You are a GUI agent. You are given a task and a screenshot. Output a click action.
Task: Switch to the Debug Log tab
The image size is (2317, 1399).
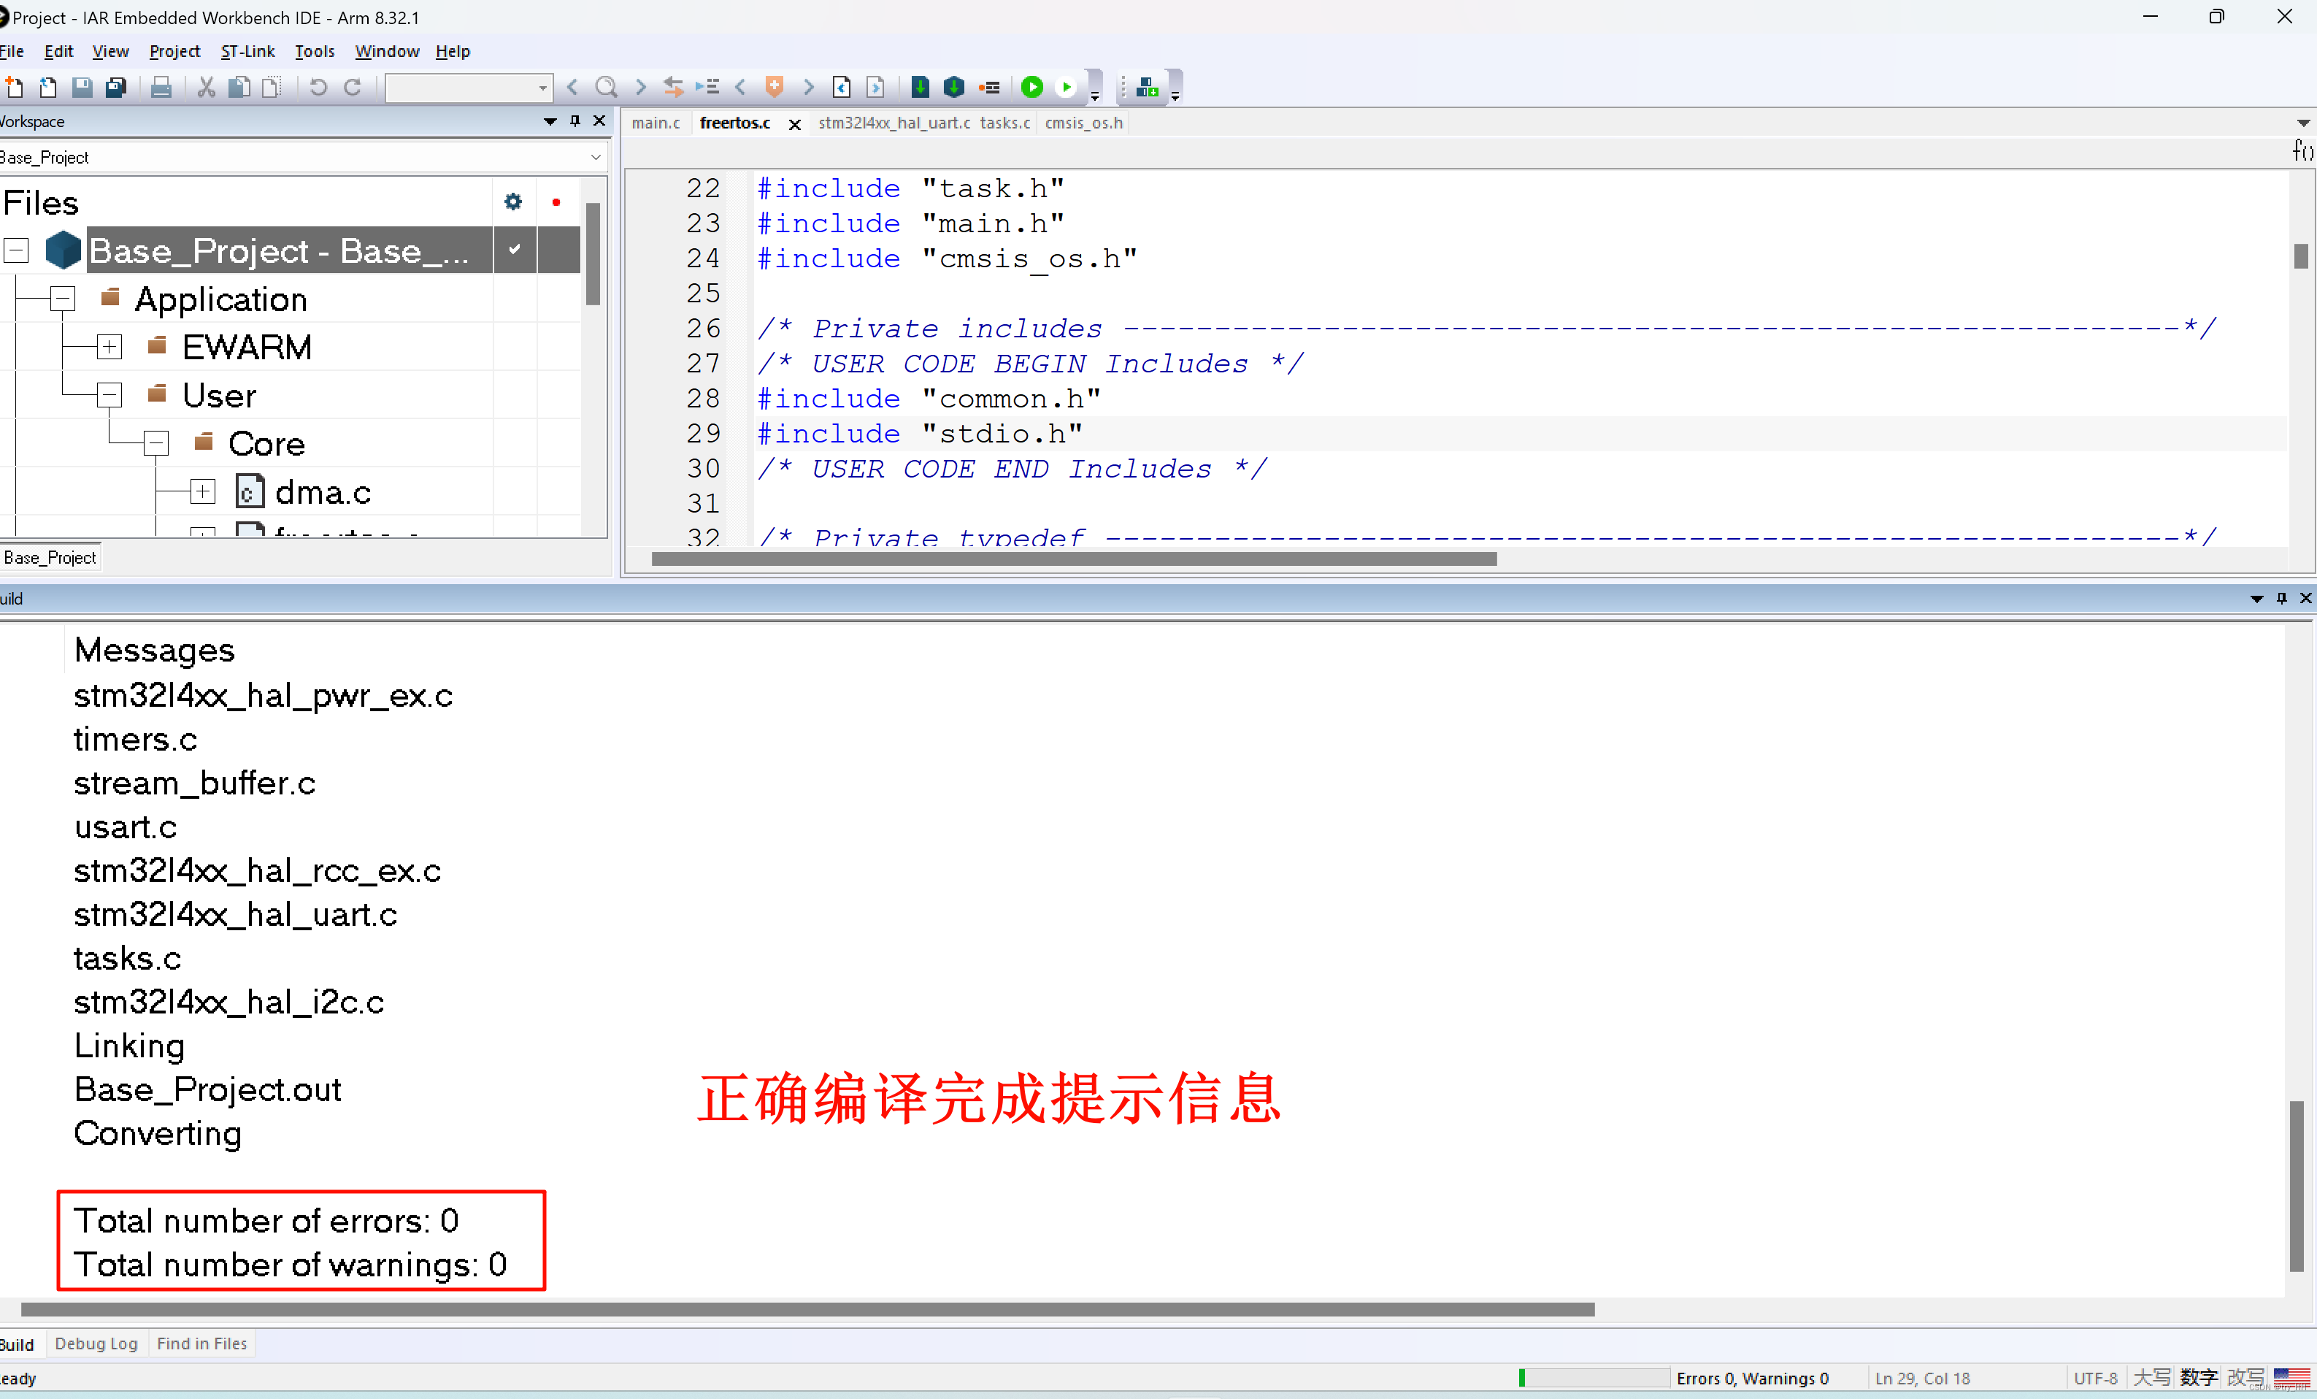tap(96, 1344)
